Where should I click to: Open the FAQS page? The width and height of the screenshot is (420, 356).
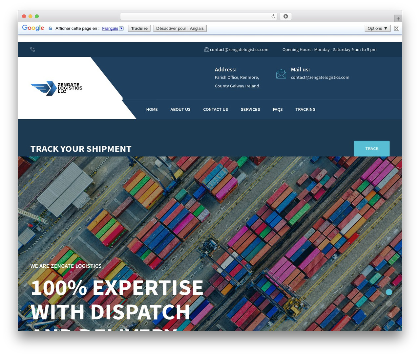click(x=278, y=110)
